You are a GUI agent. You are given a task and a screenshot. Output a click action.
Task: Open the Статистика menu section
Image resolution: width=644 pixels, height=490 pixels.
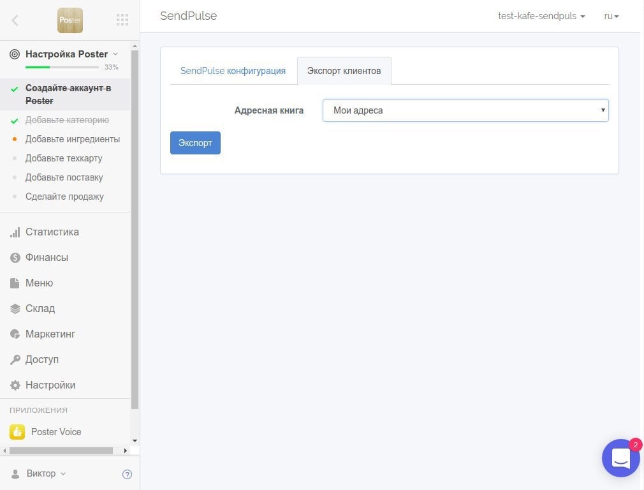click(52, 232)
